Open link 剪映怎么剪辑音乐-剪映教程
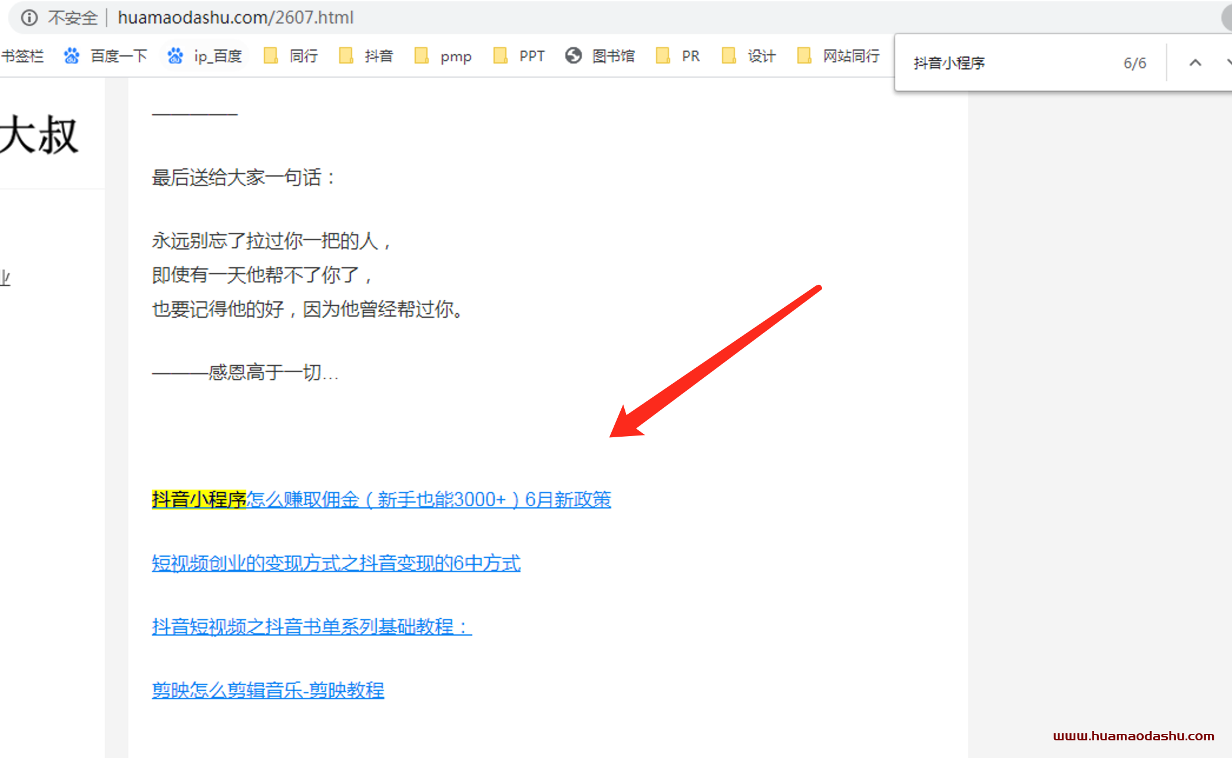The width and height of the screenshot is (1232, 758). (x=268, y=690)
